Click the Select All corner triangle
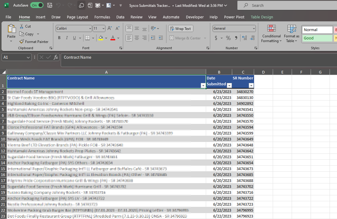337x219 pixels. coord(4,72)
